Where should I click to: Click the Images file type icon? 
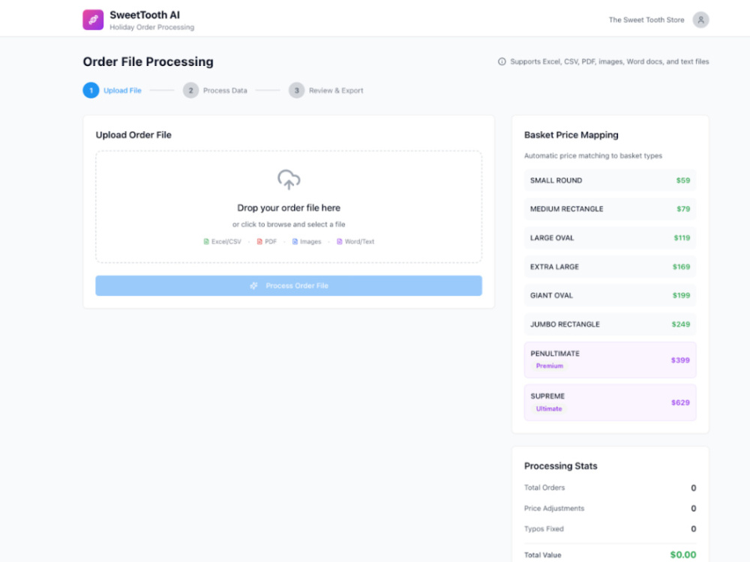click(x=295, y=242)
